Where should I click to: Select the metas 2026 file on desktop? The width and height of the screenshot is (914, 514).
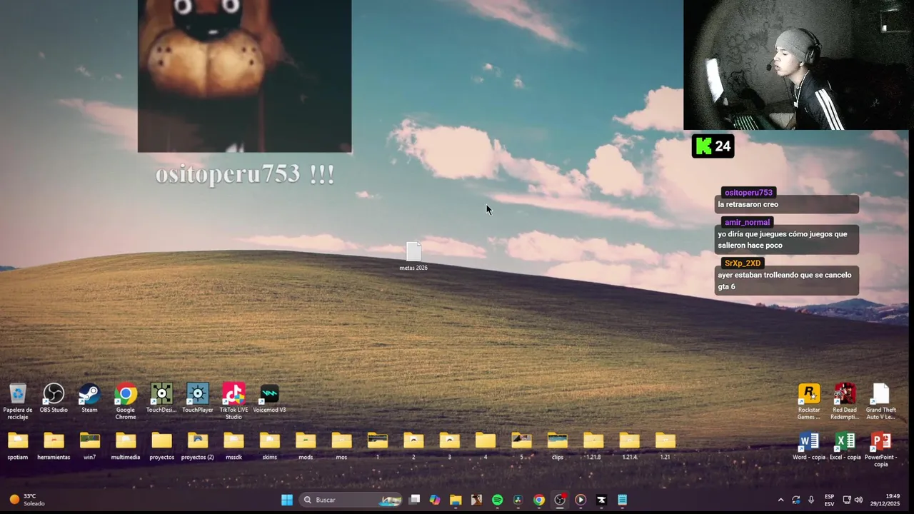pyautogui.click(x=413, y=256)
